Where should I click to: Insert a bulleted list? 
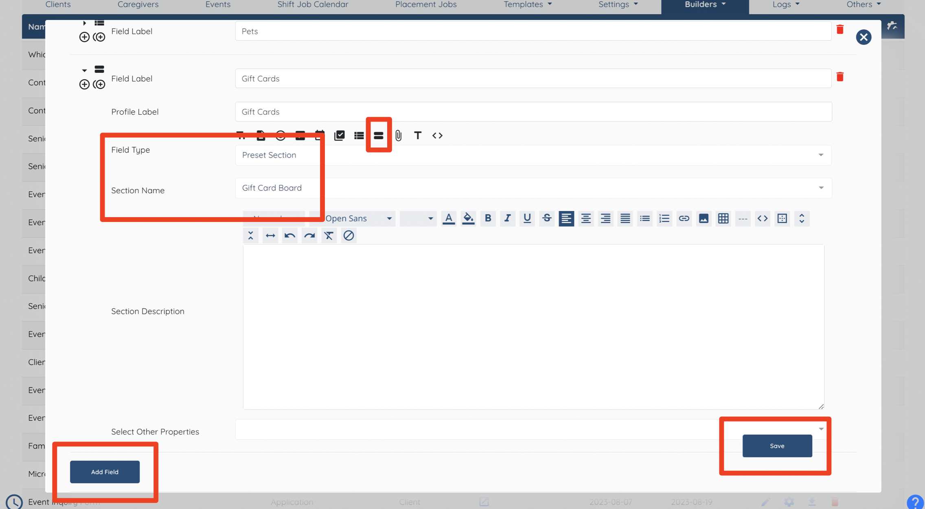click(x=644, y=218)
